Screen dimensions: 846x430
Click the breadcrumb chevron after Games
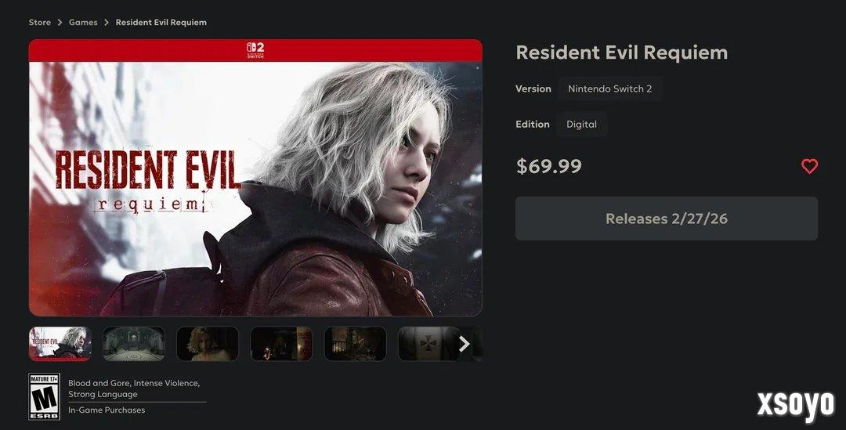click(107, 22)
